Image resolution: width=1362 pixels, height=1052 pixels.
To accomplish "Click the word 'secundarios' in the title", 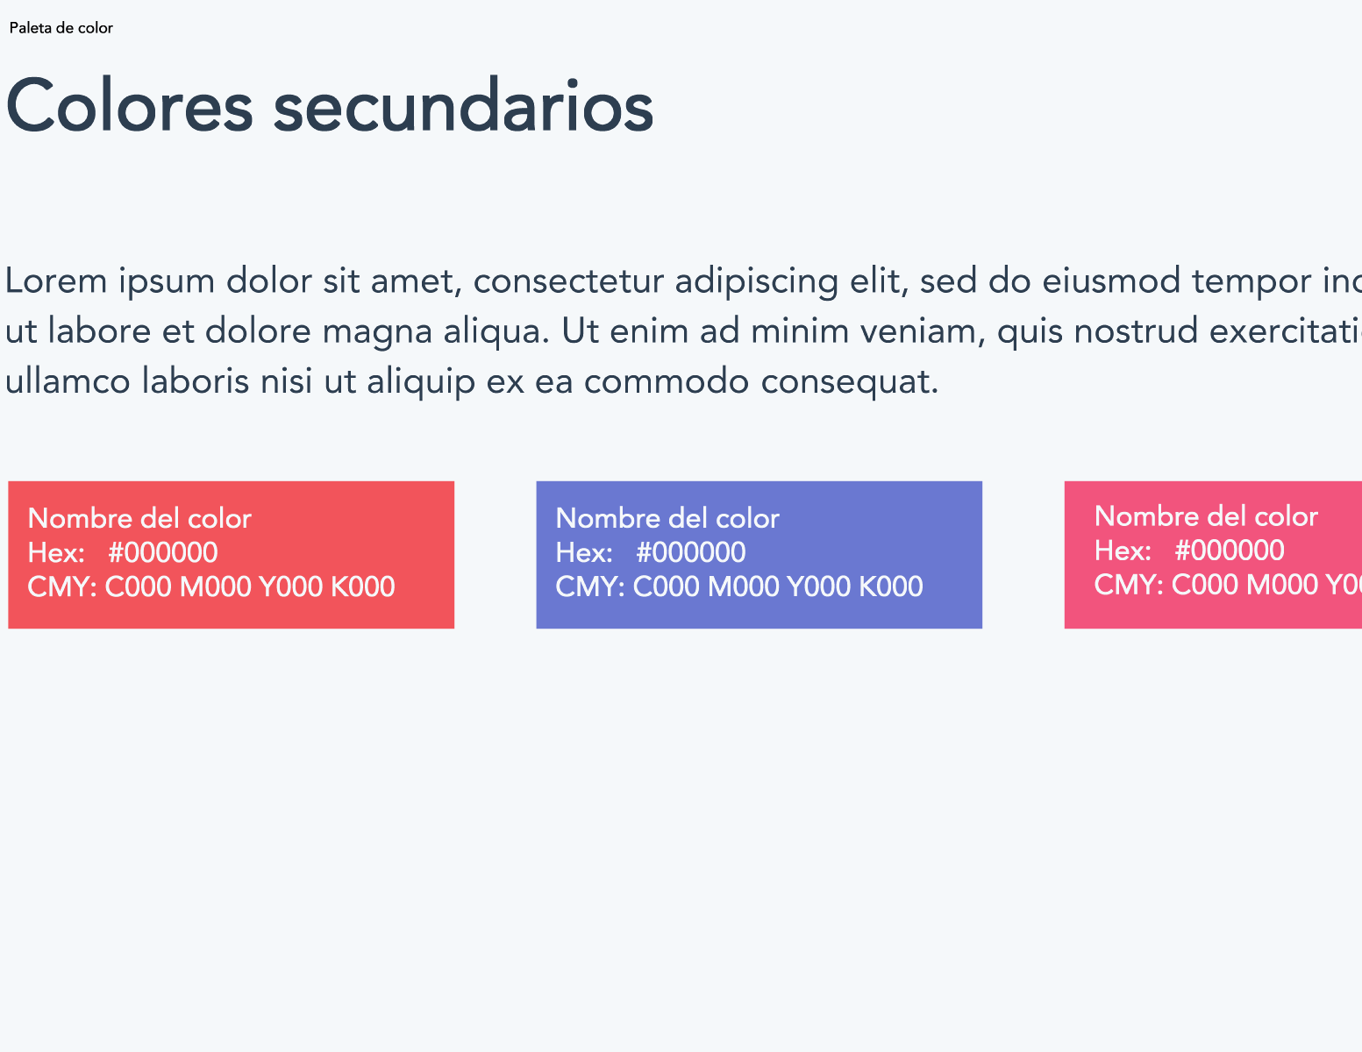I will coord(463,106).
